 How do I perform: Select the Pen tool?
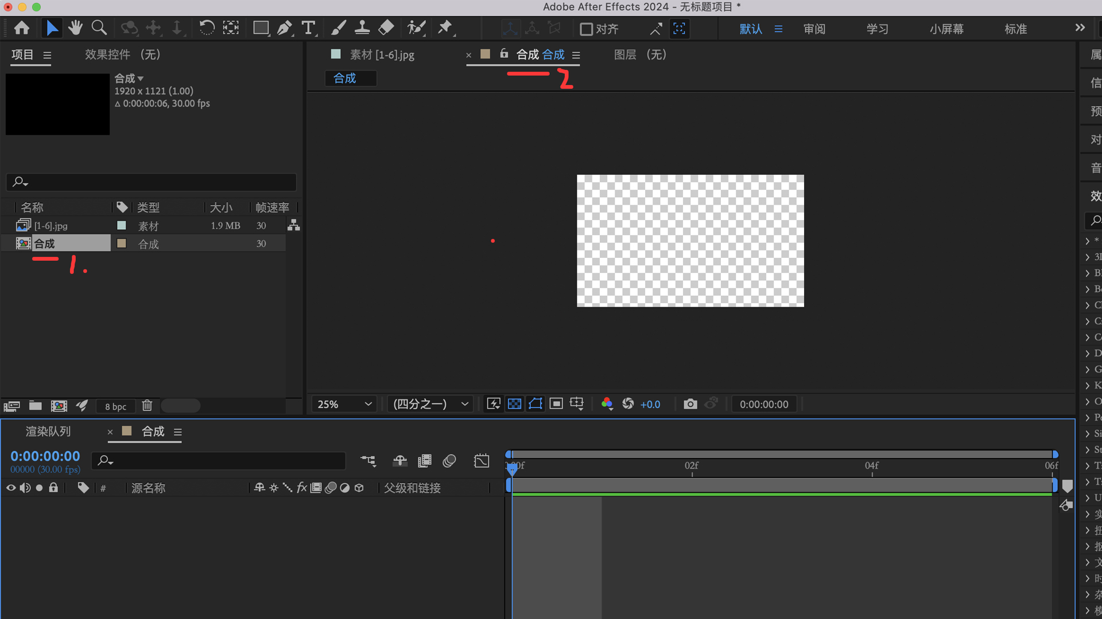coord(284,28)
